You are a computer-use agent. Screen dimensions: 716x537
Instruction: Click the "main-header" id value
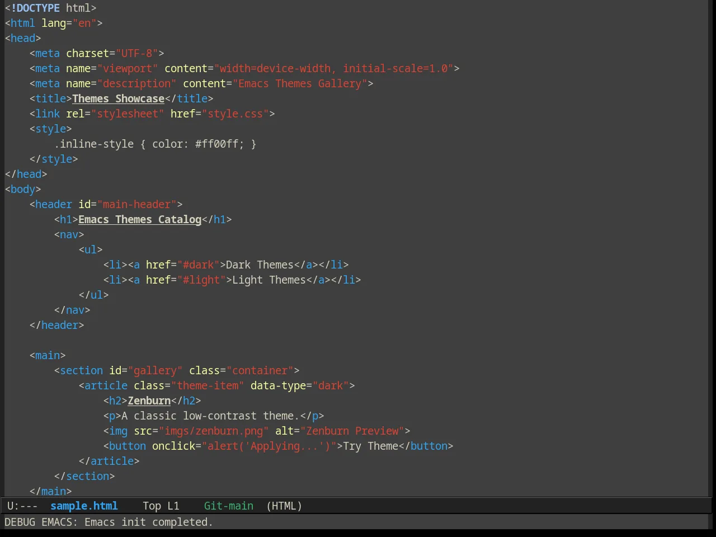(x=136, y=204)
